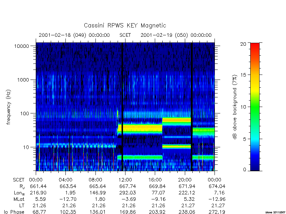Screen dimensions: 286x214
Task: Click the rainbow dB color bar
Action: (255, 107)
